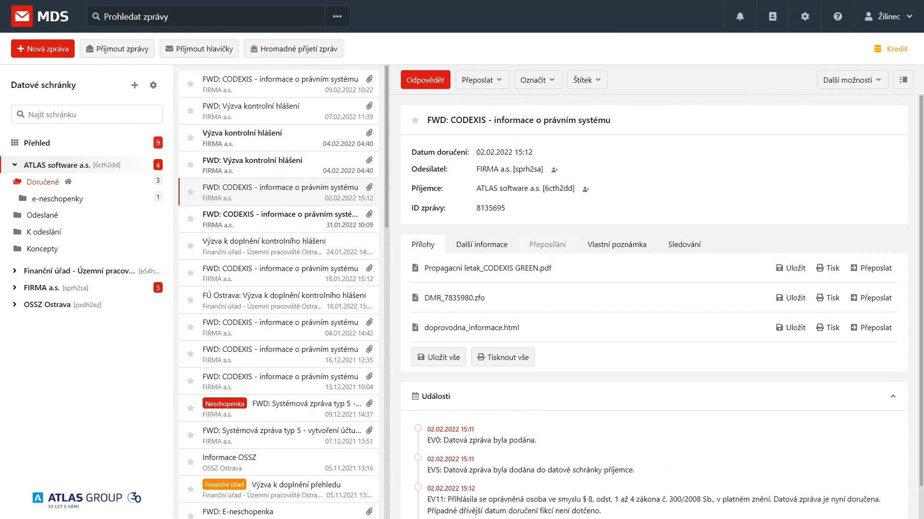924x519 pixels.
Task: Star the Informace OSSZ message
Action: (x=191, y=462)
